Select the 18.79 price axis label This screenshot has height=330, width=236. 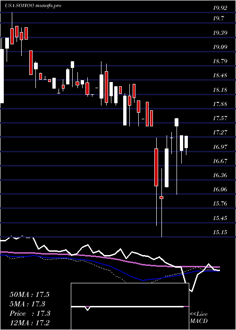coord(220,61)
